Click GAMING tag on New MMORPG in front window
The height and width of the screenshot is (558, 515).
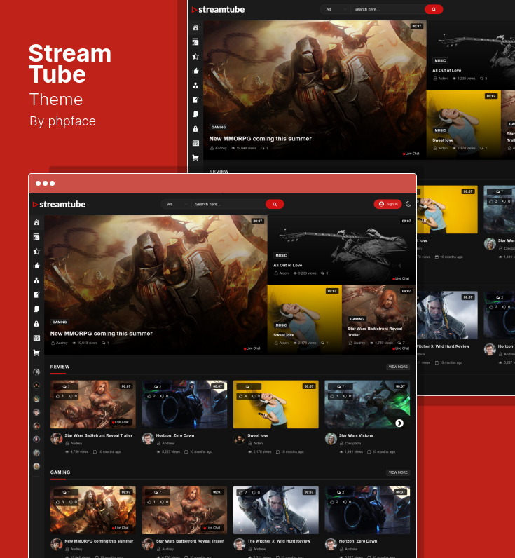(x=60, y=322)
